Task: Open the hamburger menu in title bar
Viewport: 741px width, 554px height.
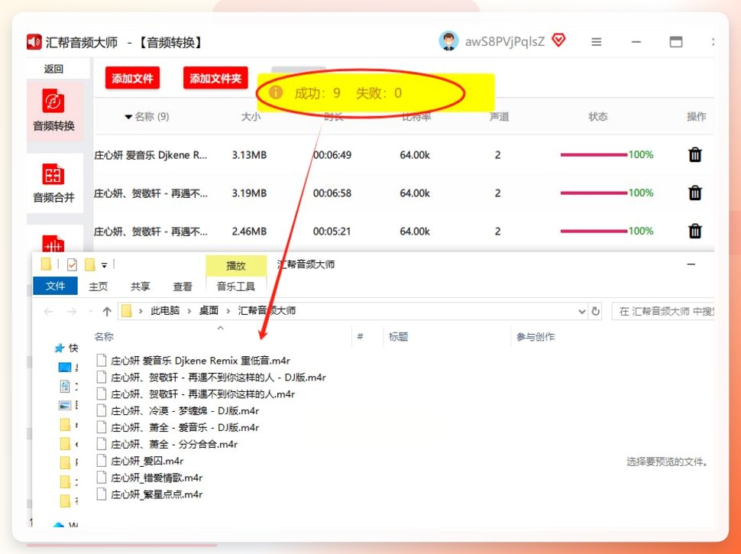Action: click(597, 42)
